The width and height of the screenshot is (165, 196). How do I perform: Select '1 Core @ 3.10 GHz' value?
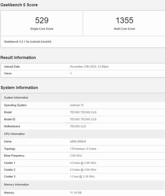pyautogui.click(x=82, y=176)
